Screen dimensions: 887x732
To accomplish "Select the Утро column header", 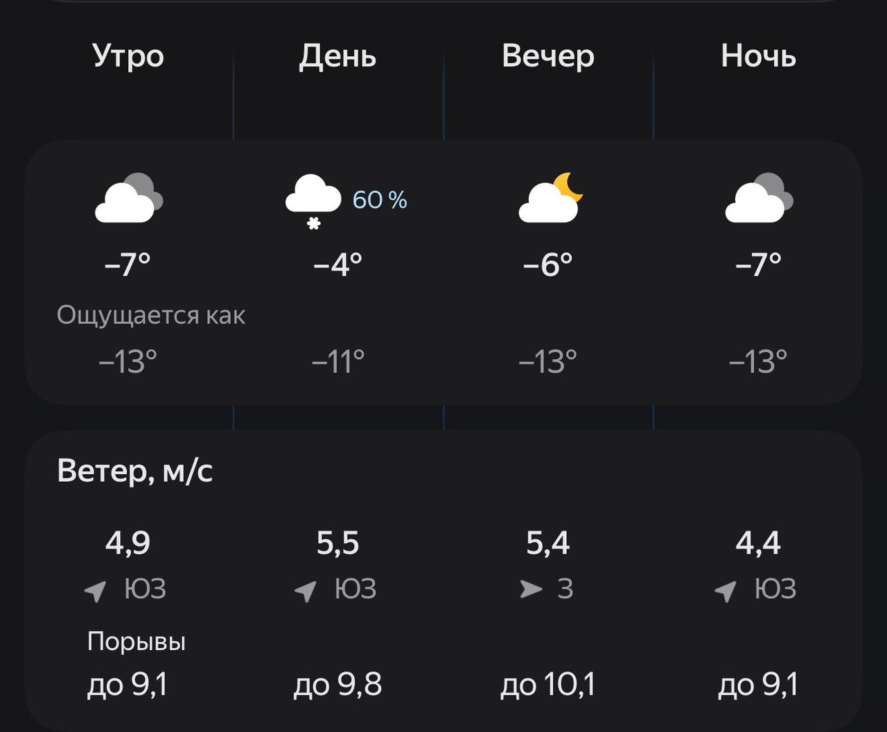I will [x=128, y=56].
